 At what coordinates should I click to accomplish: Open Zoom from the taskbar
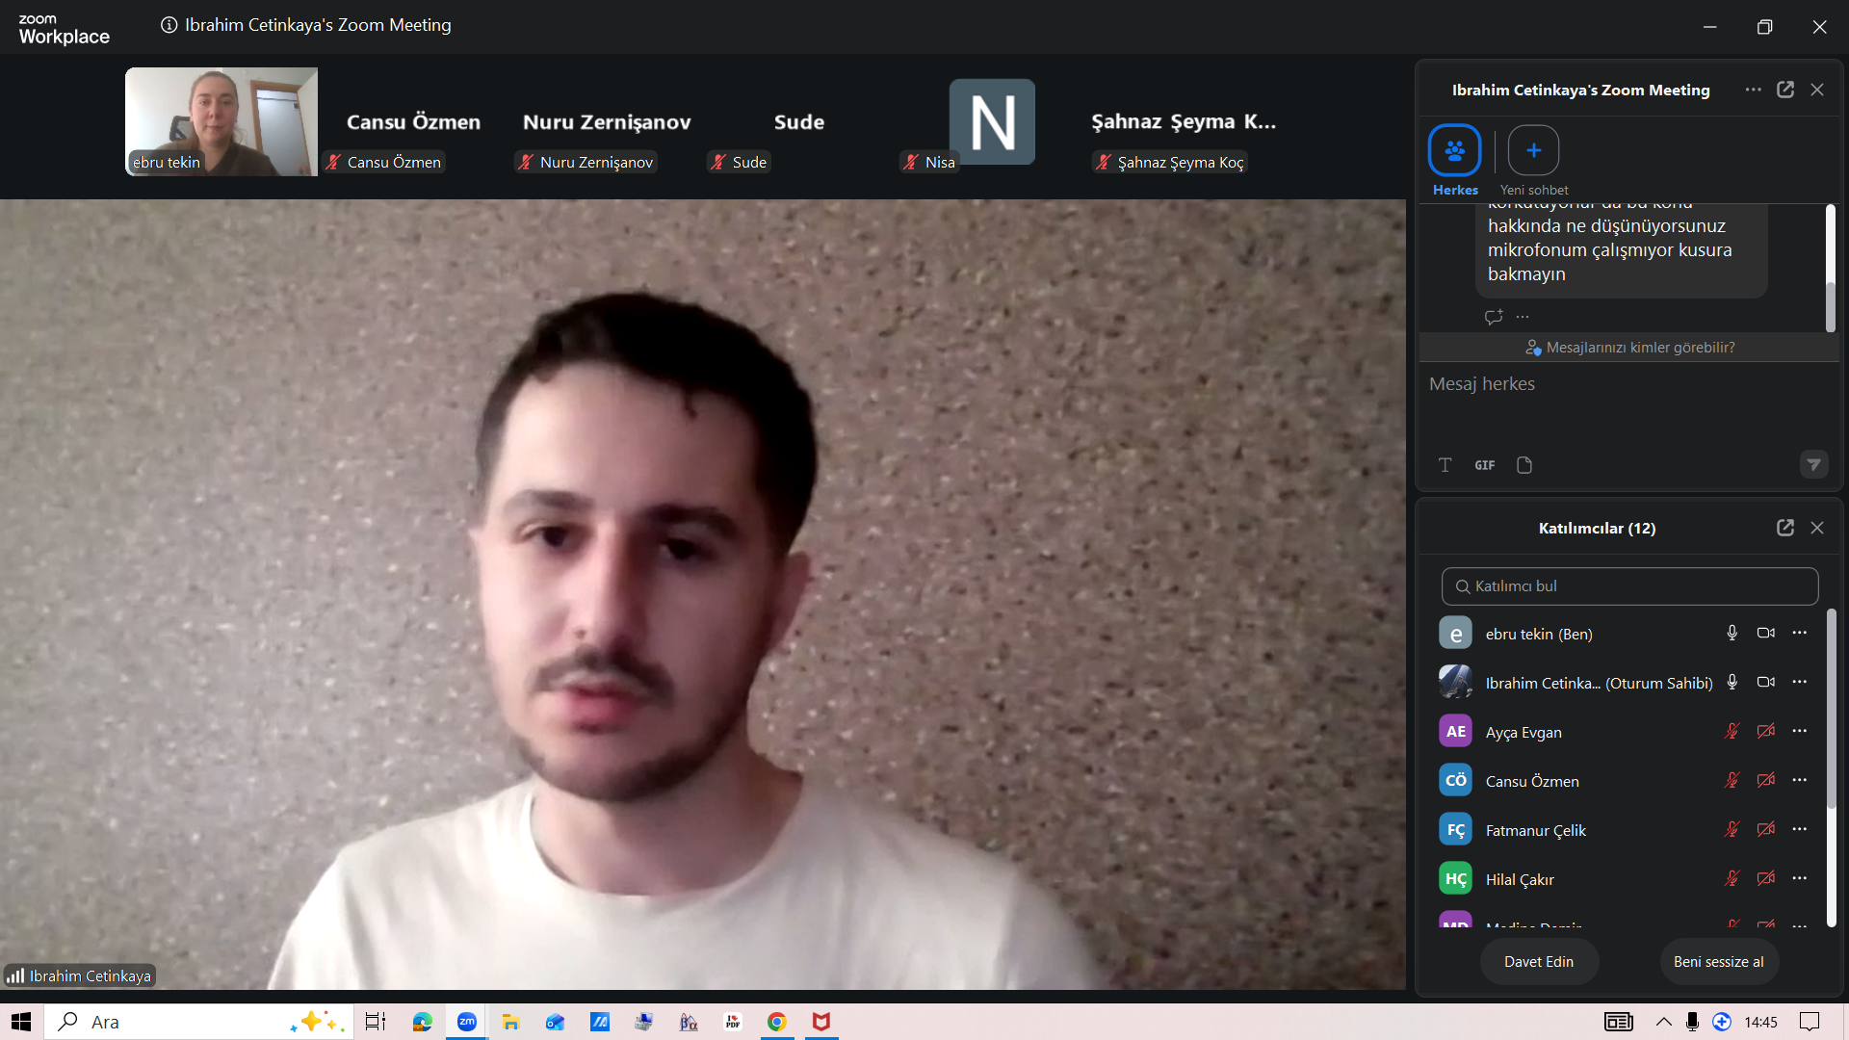[467, 1022]
